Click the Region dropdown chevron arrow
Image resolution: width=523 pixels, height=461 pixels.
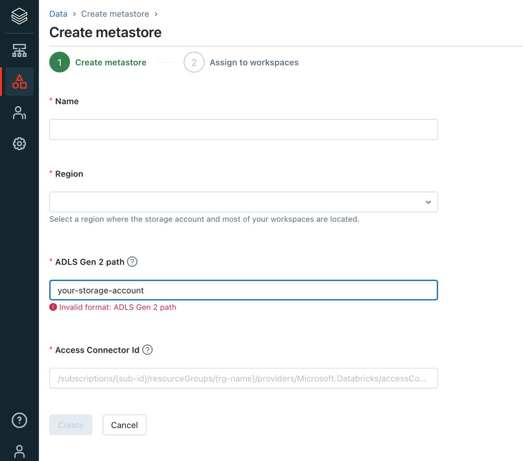coord(428,203)
